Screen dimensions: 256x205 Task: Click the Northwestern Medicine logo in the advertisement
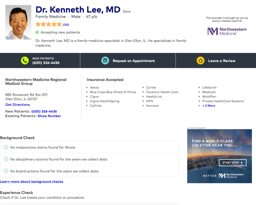231,176
